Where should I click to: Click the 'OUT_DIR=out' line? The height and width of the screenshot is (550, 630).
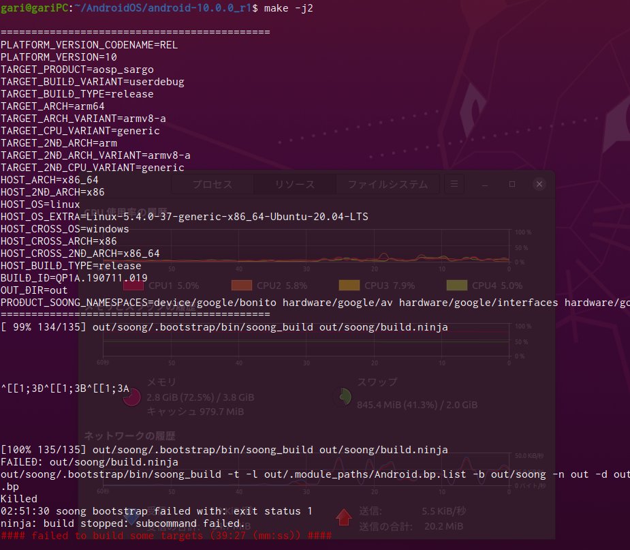34,290
